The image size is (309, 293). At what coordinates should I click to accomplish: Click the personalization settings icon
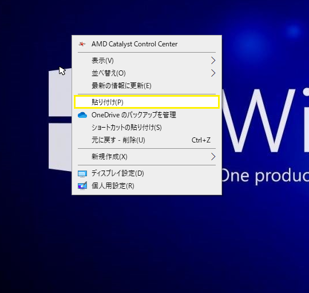(x=82, y=186)
